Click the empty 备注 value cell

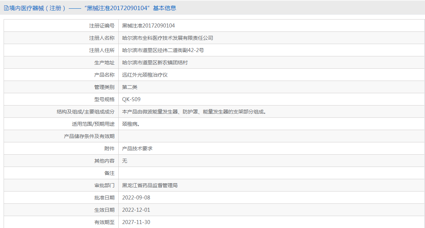point(271,173)
